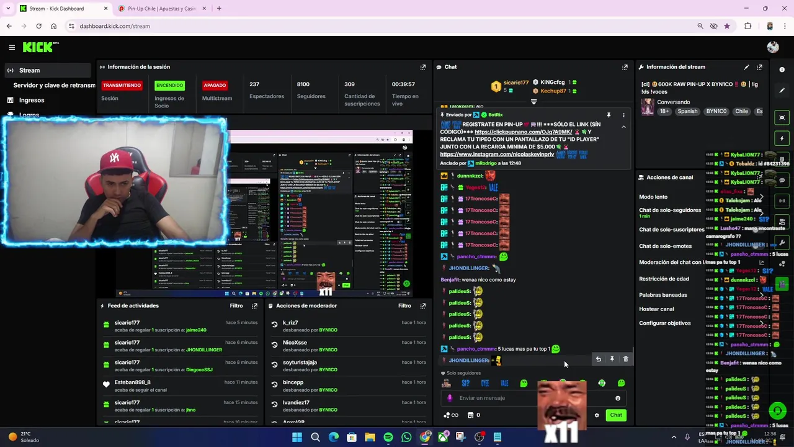Insert the SI? quick emote

click(466, 384)
